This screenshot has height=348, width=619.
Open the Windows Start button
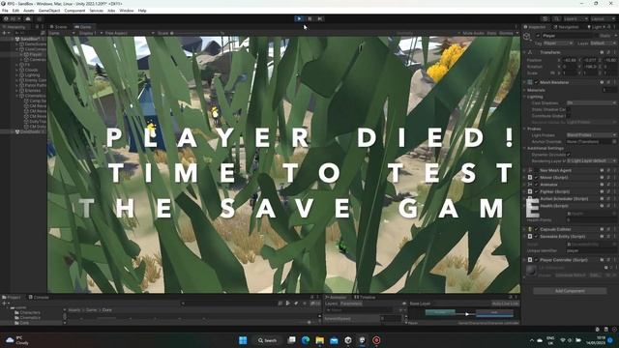243,340
